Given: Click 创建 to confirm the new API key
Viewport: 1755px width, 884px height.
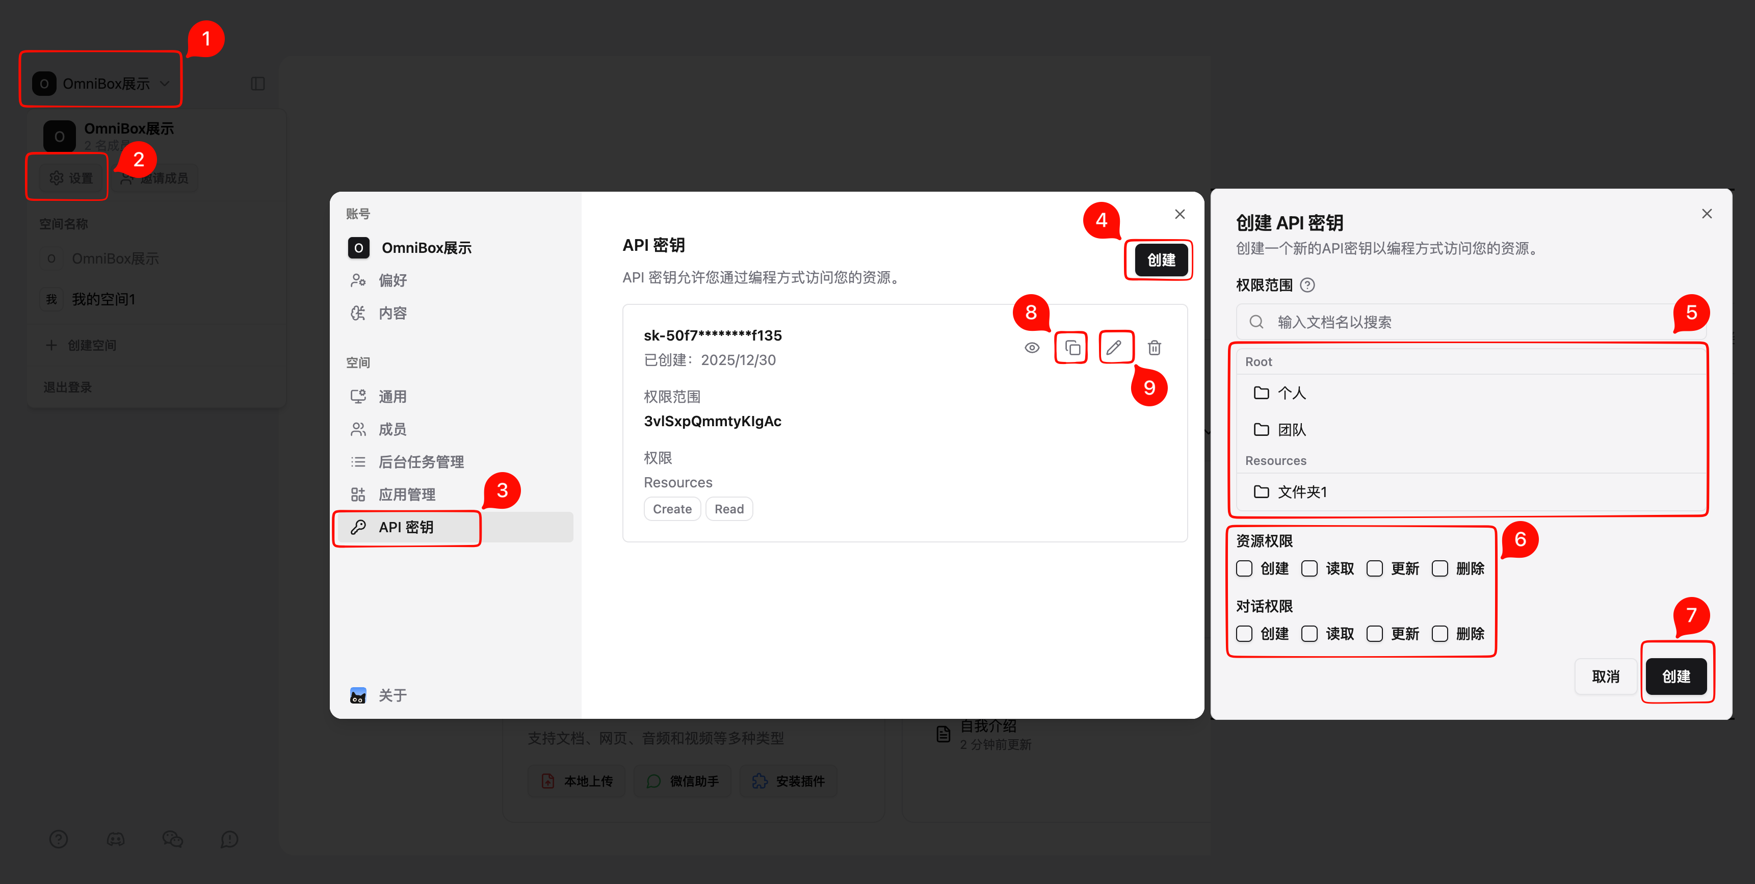Looking at the screenshot, I should point(1678,676).
